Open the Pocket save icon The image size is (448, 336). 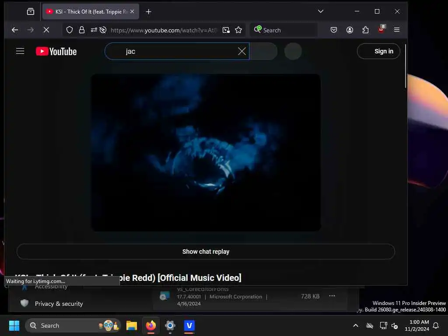click(x=334, y=30)
